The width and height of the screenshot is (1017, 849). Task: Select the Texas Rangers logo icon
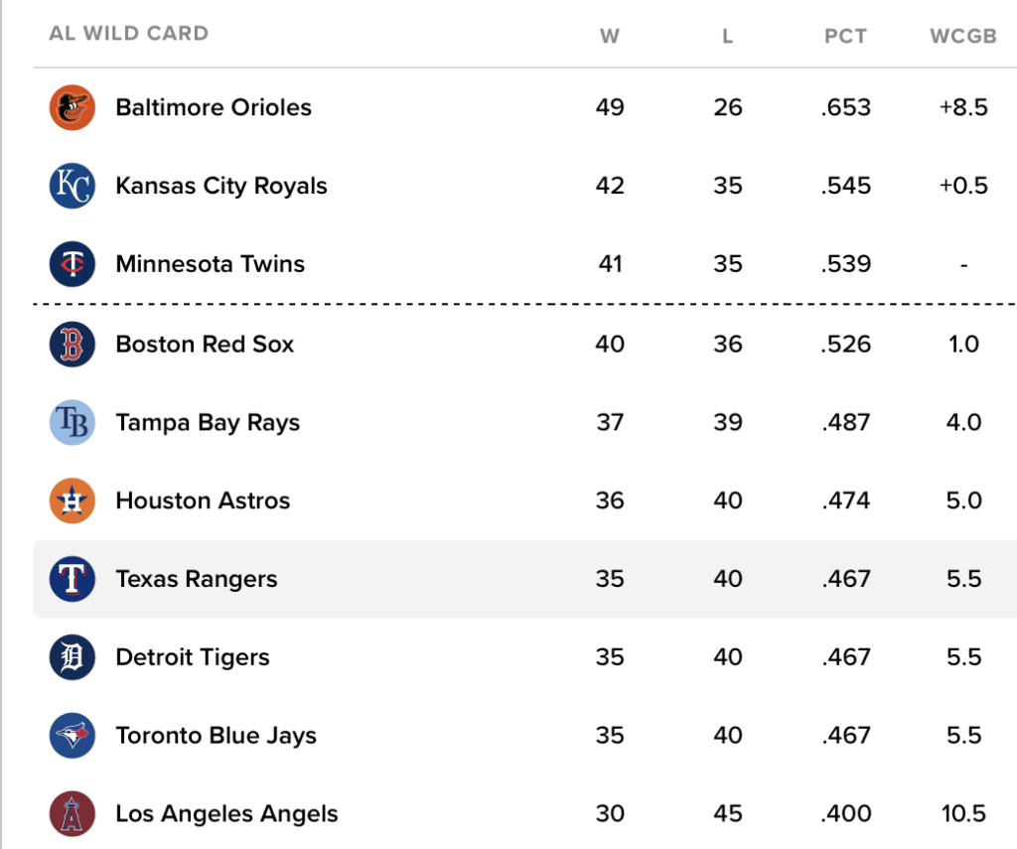coord(72,579)
